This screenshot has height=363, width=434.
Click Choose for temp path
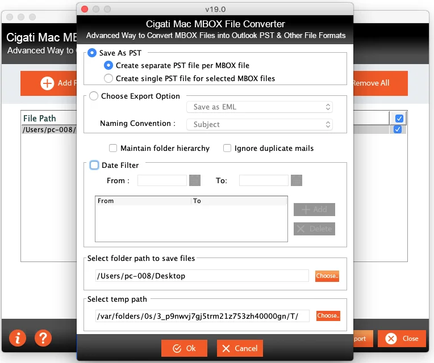pyautogui.click(x=328, y=315)
